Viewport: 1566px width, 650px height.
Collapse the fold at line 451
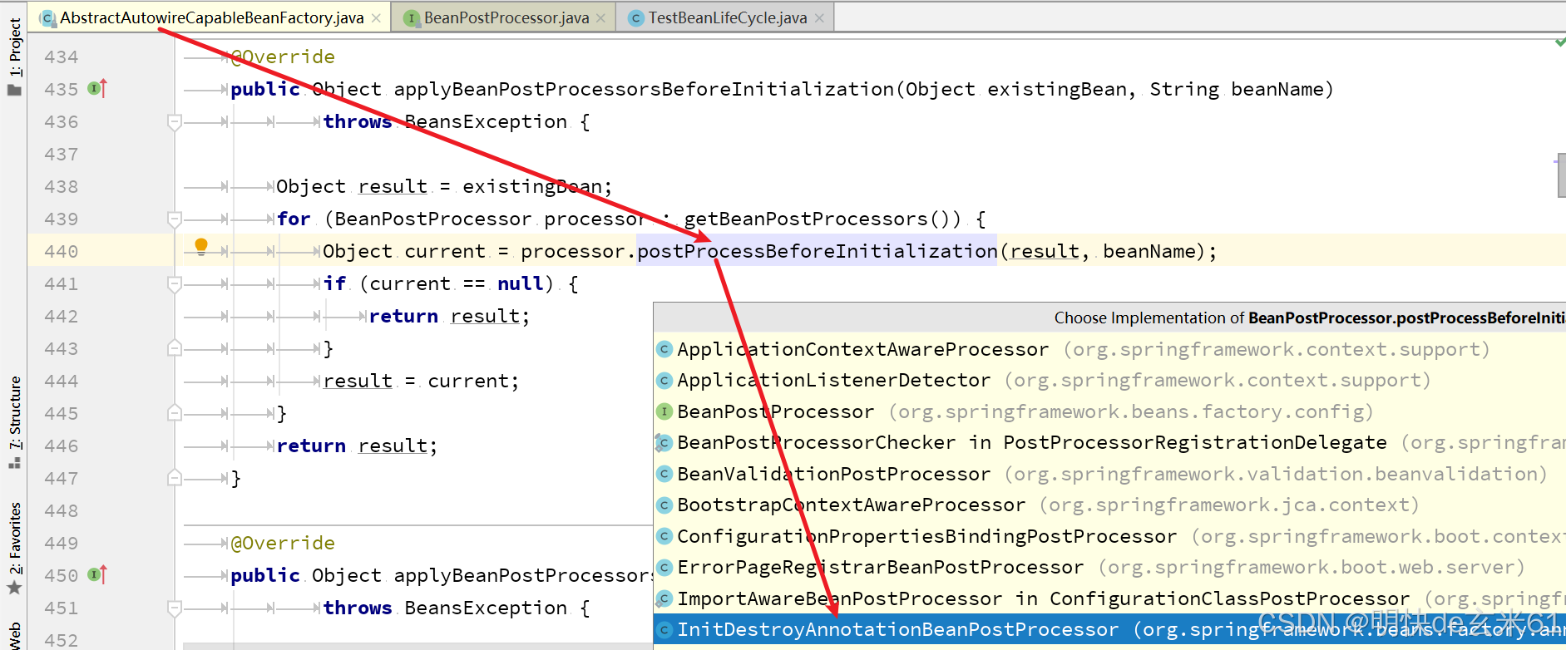(x=175, y=608)
